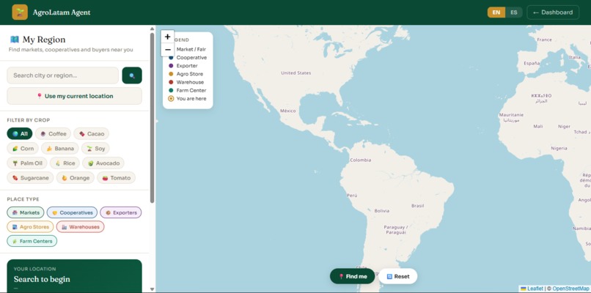Toggle Cooperatives place type
This screenshot has width=591, height=293.
click(x=72, y=212)
